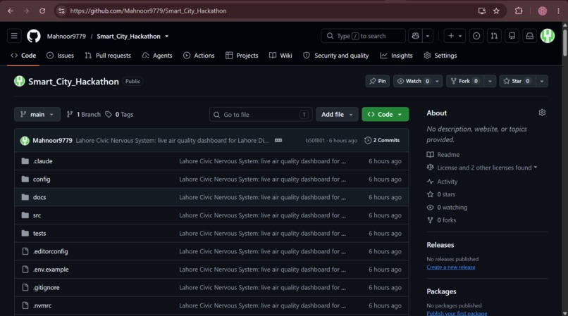
Task: Fork the repository
Action: [x=465, y=81]
